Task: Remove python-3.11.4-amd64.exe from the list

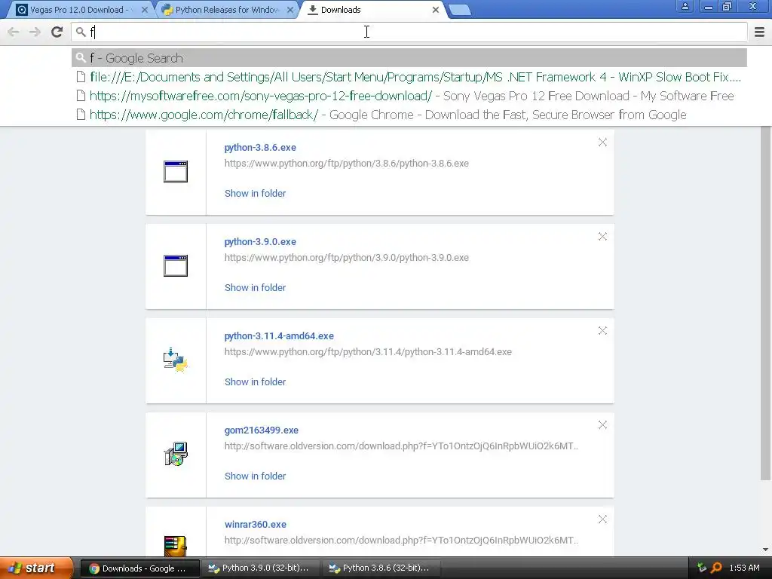Action: (x=602, y=330)
